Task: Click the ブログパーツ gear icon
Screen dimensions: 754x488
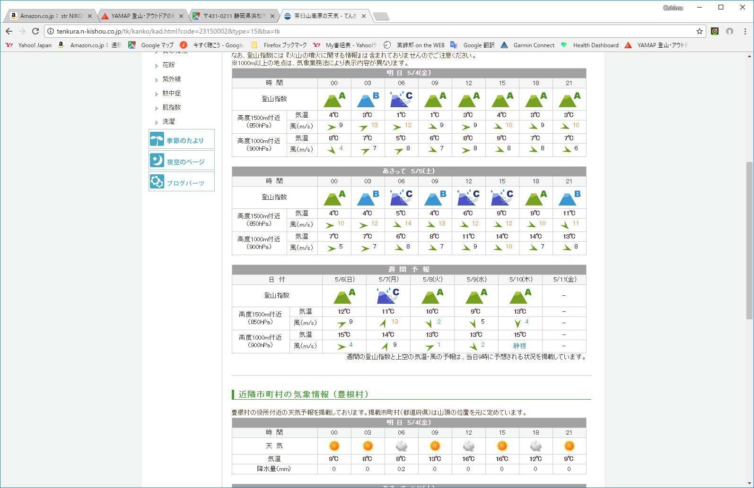Action: click(x=157, y=182)
